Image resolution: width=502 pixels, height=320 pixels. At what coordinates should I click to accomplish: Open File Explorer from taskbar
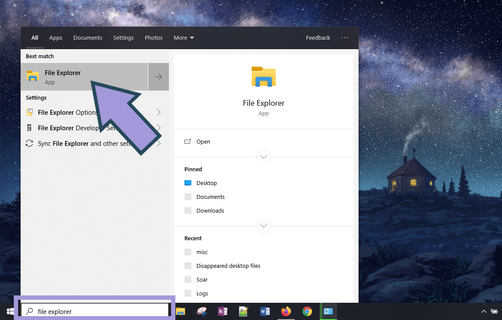pyautogui.click(x=181, y=311)
